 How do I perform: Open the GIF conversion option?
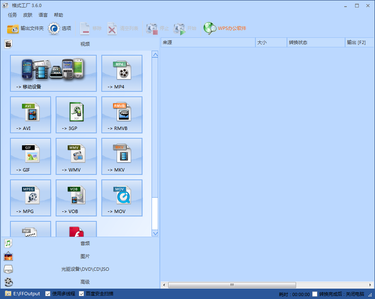[30, 156]
